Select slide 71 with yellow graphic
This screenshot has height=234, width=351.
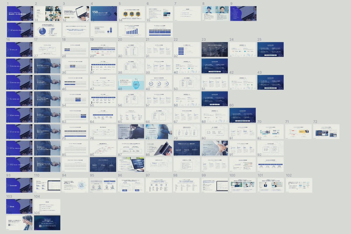(x=299, y=131)
